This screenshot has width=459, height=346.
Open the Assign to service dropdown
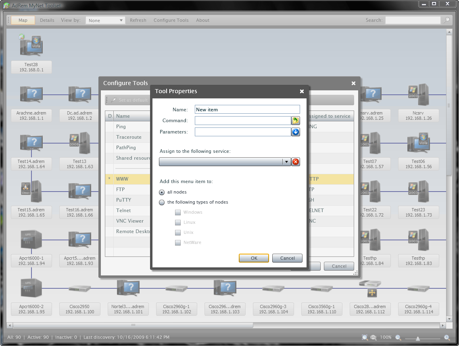tap(225, 162)
